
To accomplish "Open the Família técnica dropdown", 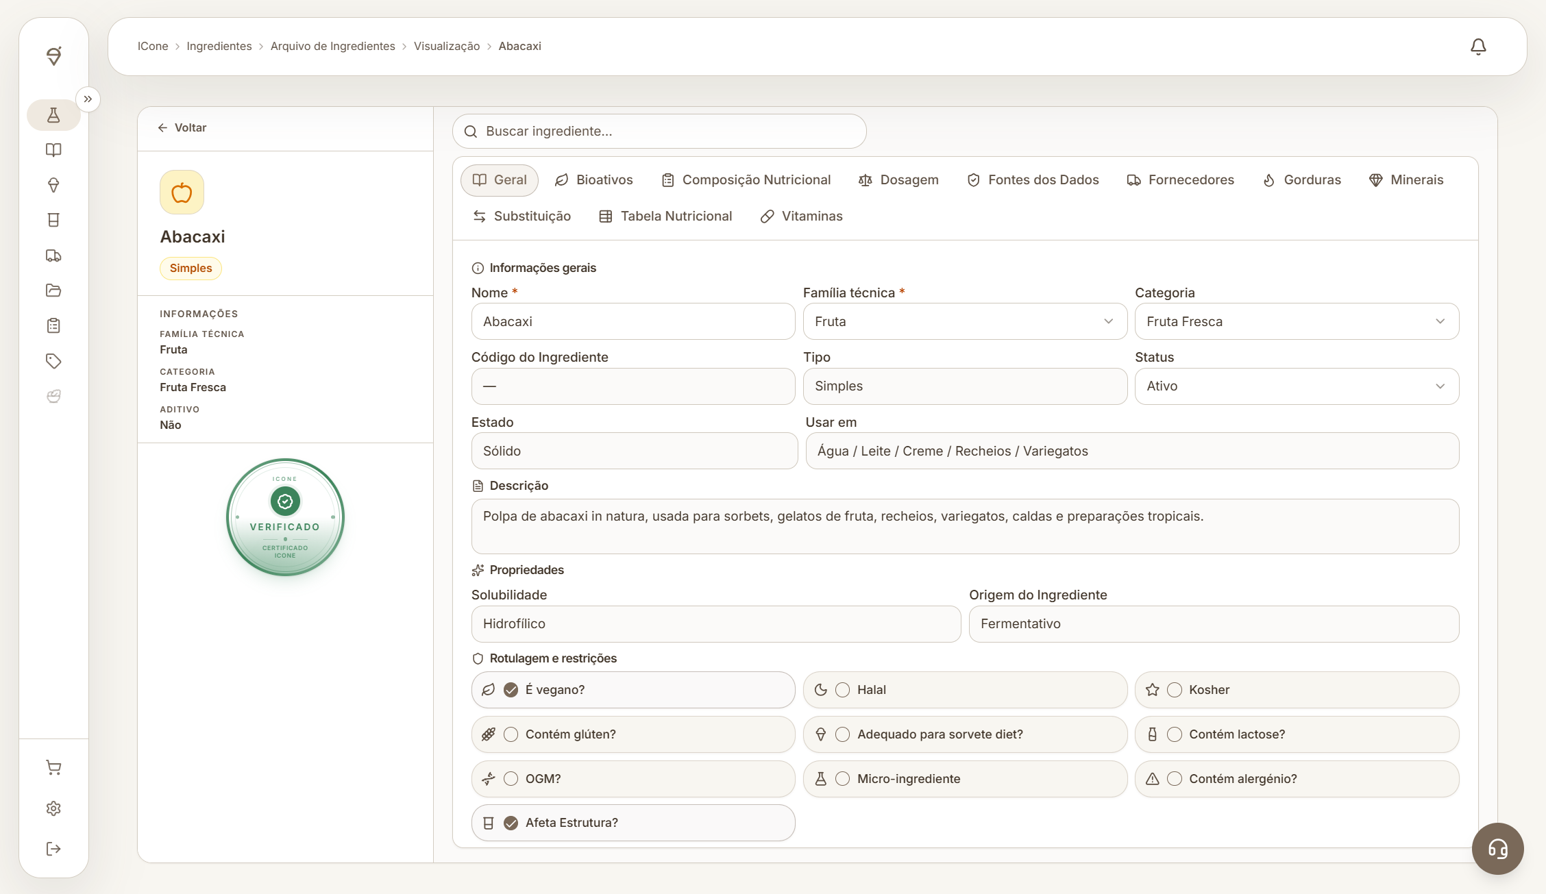I will click(965, 321).
